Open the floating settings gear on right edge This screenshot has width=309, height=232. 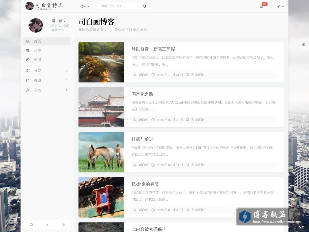point(304,45)
